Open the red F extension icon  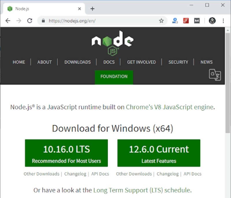pos(186,21)
